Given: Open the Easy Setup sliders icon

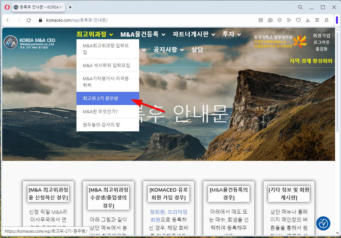Looking at the screenshot, I should click(317, 20).
